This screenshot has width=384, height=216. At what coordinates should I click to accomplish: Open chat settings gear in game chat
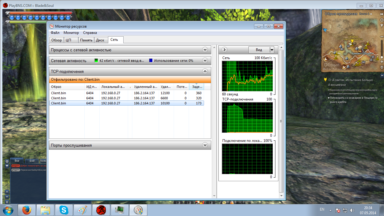[7, 161]
